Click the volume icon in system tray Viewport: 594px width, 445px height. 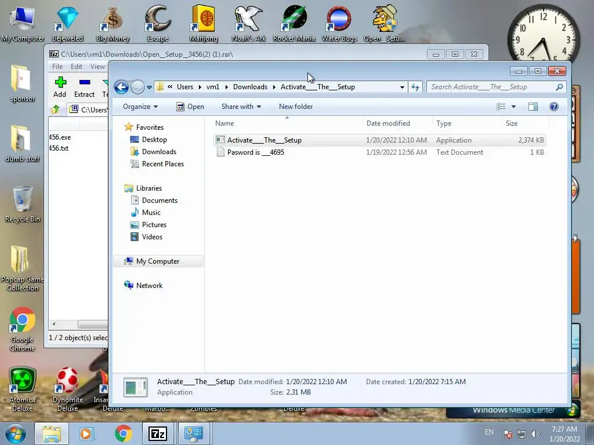(535, 434)
